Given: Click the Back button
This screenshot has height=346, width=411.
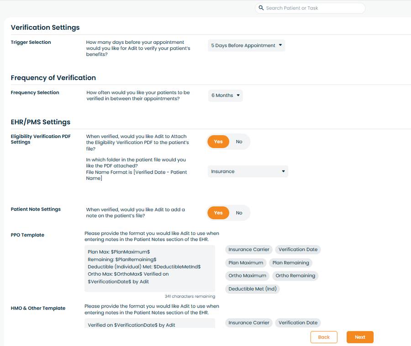Looking at the screenshot, I should [x=324, y=337].
